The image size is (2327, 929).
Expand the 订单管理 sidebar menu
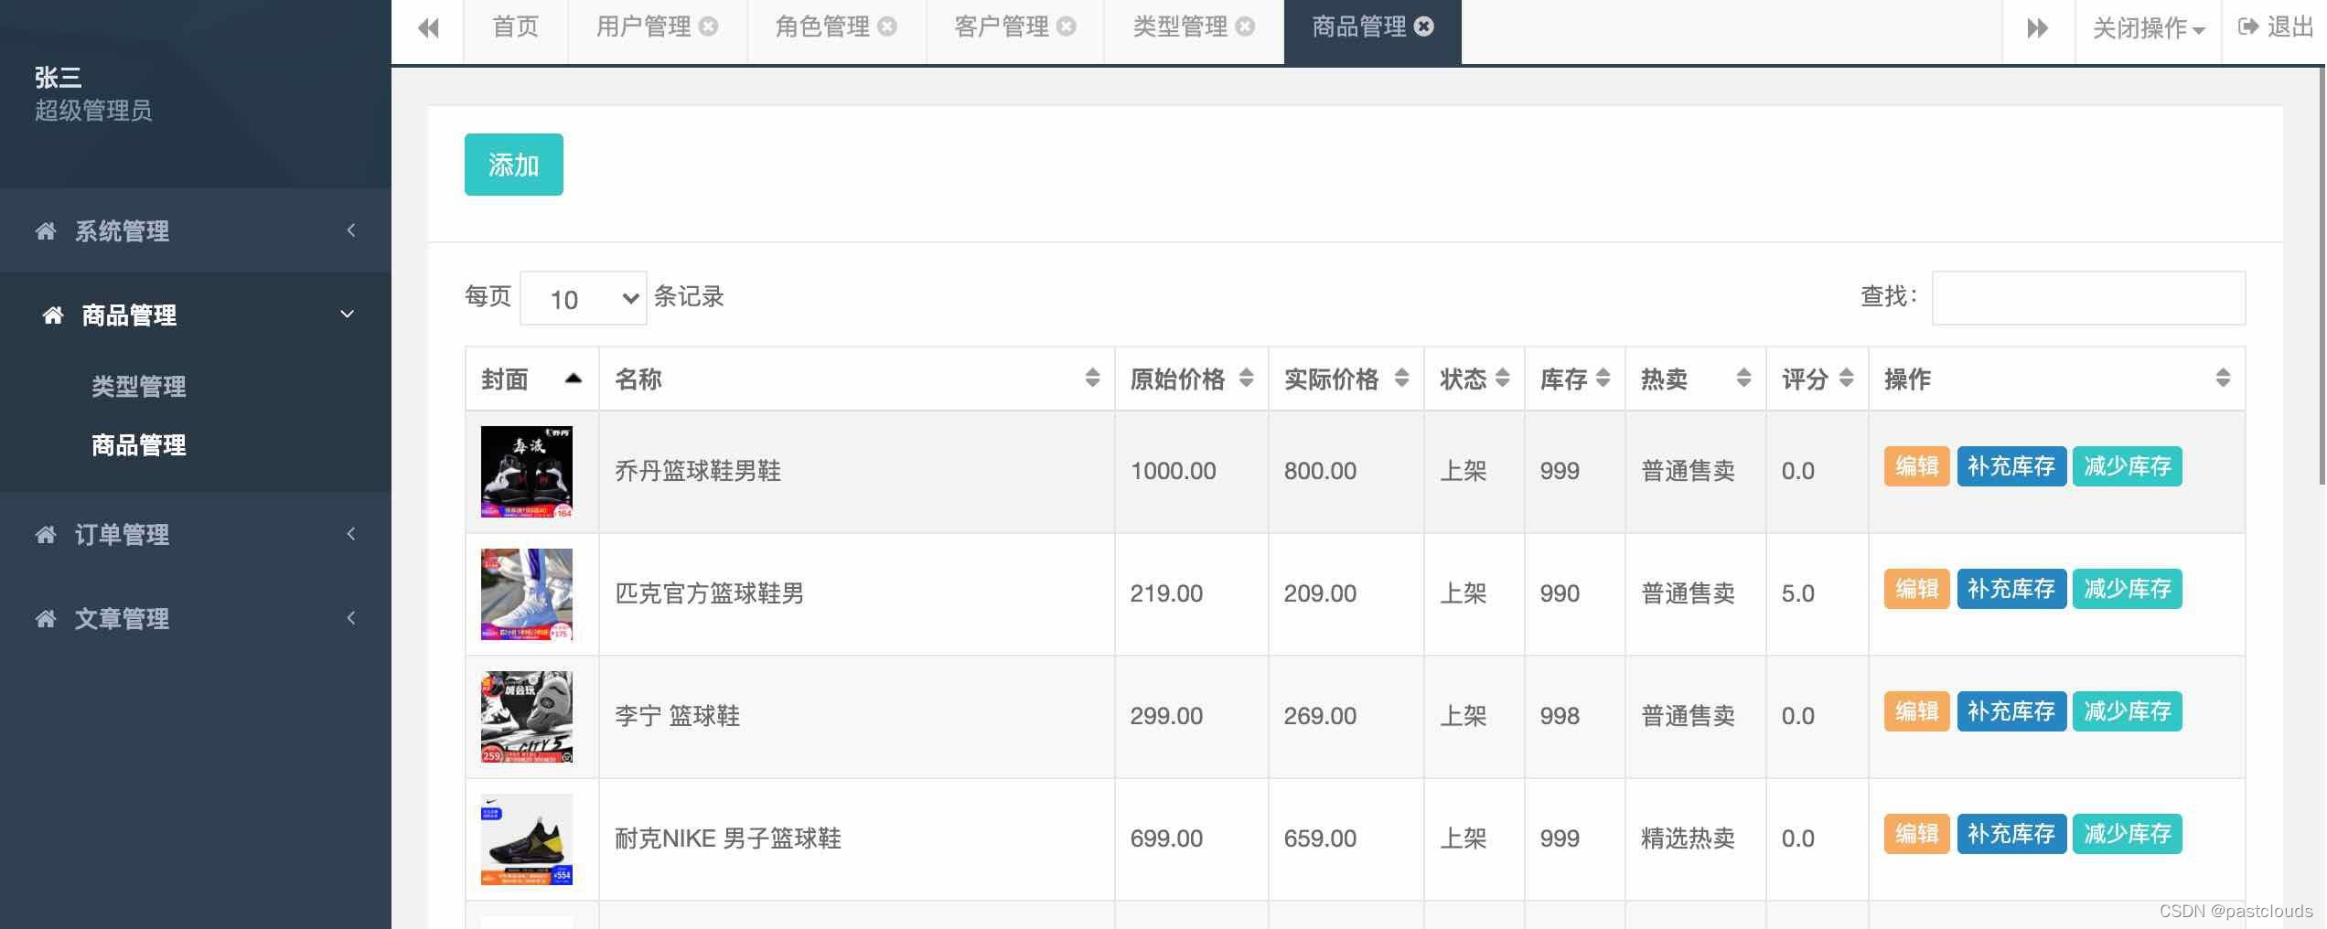pyautogui.click(x=196, y=535)
